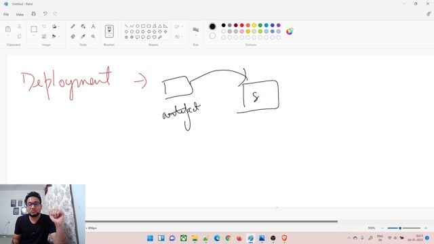This screenshot has height=244, width=434.
Task: Open File Explorer from taskbar
Action: point(195,238)
